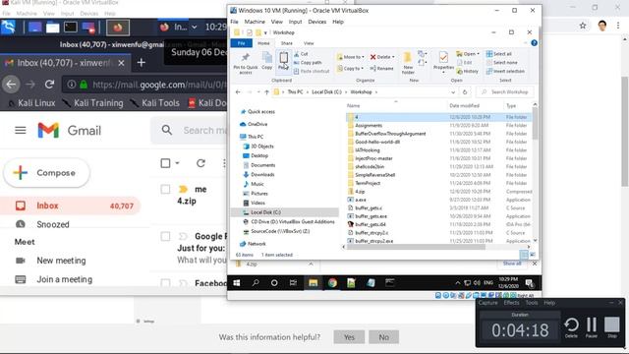Screen dimensions: 629x354
Task: Click the Gmail main menu hamburger icon
Action: pos(21,131)
